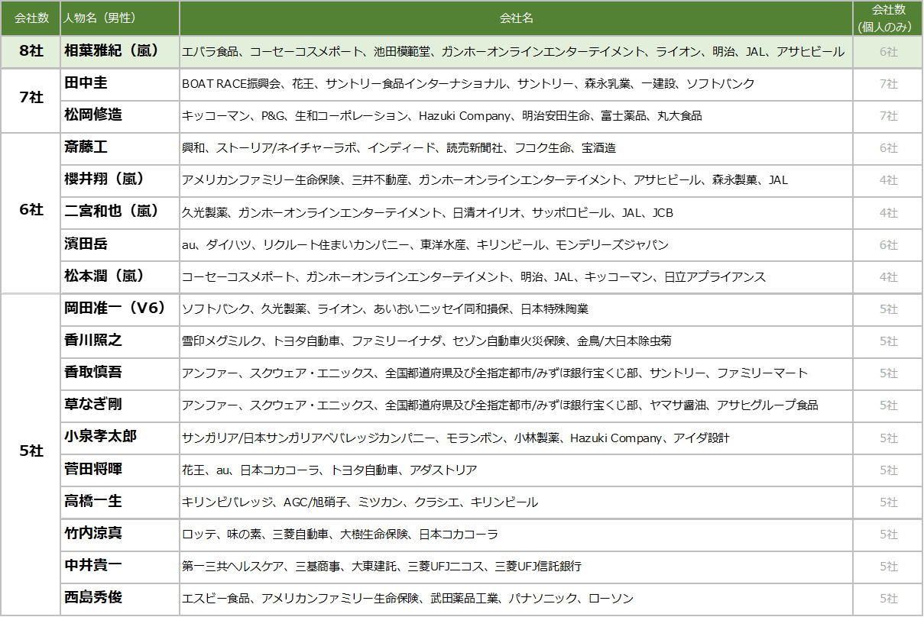The height and width of the screenshot is (617, 924).
Task: Click the 会社数（個人のみ） column header
Action: [888, 18]
